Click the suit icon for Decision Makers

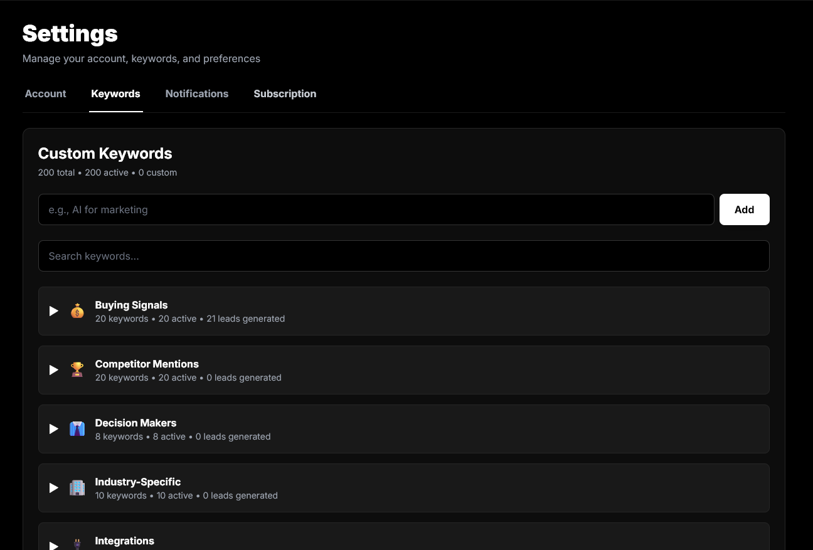pos(77,429)
